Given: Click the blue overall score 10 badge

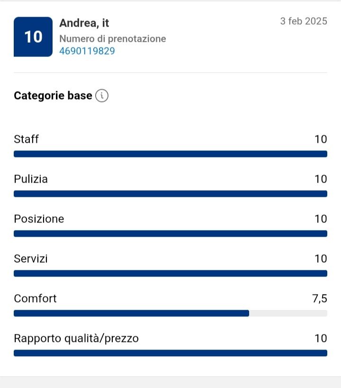Looking at the screenshot, I should click(x=33, y=37).
